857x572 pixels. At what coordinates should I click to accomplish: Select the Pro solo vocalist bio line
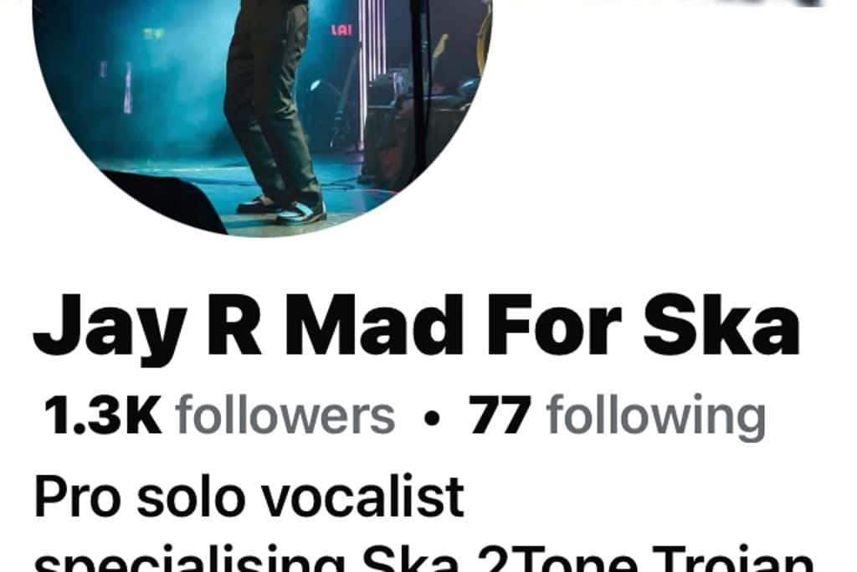(249, 497)
